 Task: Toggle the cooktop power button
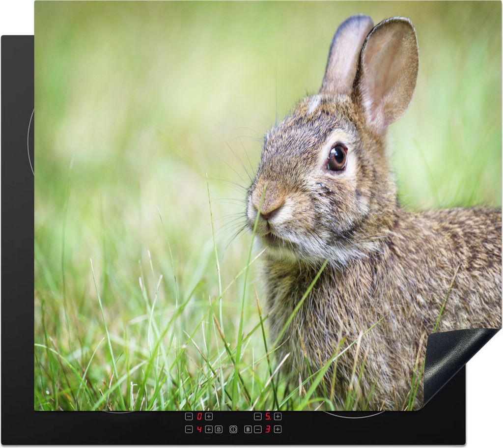[233, 429]
